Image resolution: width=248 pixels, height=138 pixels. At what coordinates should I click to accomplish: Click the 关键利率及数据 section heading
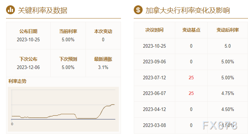43,10
